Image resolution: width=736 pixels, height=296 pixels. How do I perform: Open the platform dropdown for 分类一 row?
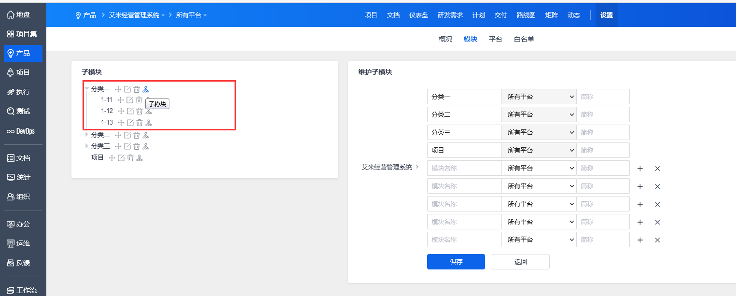(x=539, y=97)
